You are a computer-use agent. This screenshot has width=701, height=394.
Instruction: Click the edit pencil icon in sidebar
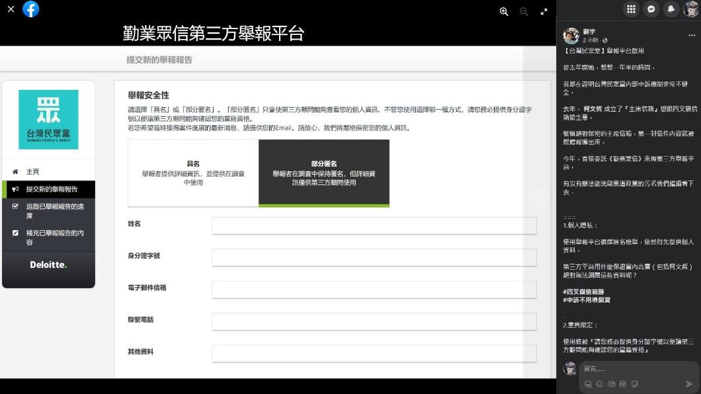click(x=15, y=233)
